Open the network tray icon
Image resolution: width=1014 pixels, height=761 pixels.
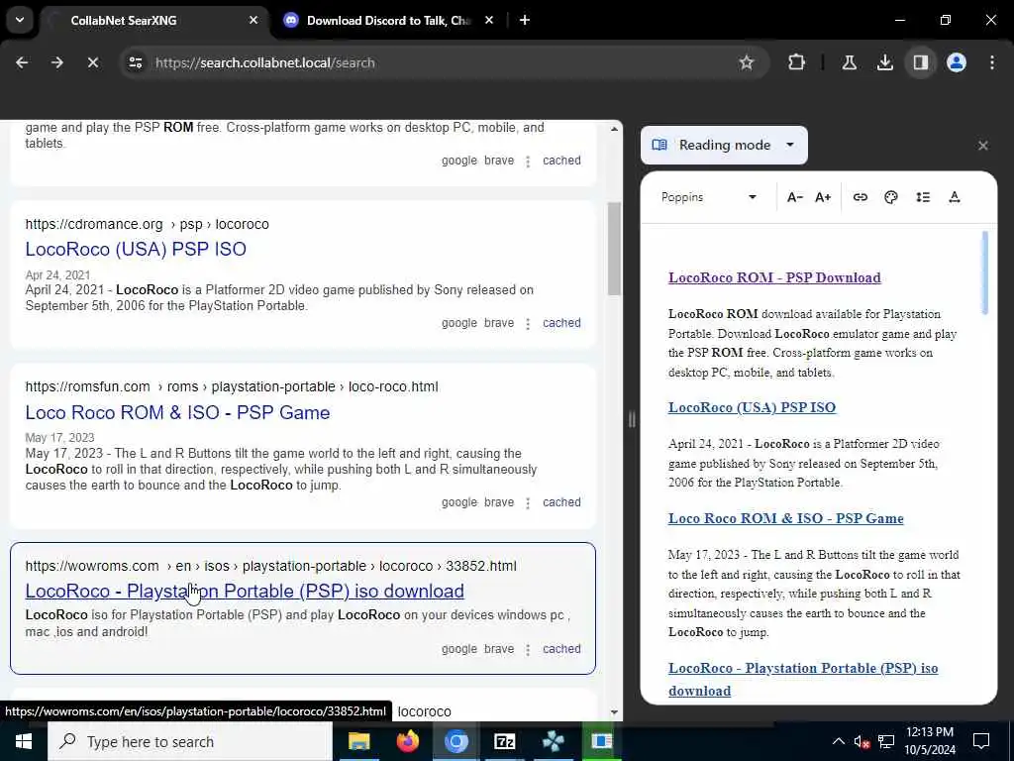(886, 741)
